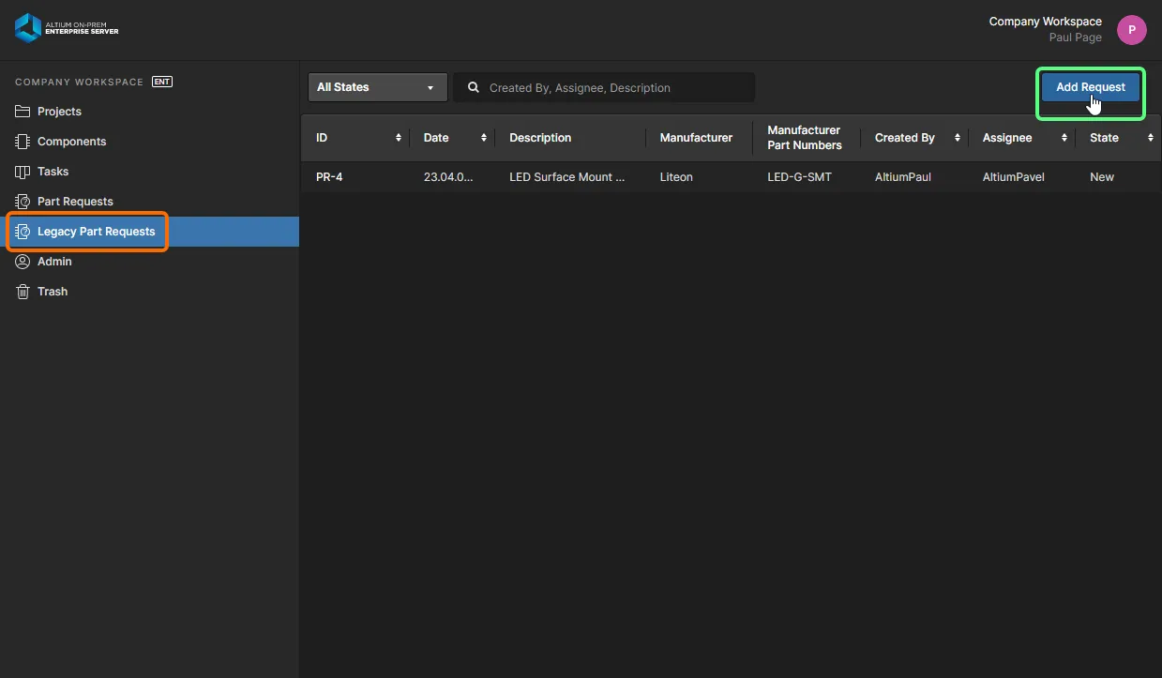The image size is (1162, 678).
Task: Click the Liteon manufacturer cell
Action: (676, 177)
